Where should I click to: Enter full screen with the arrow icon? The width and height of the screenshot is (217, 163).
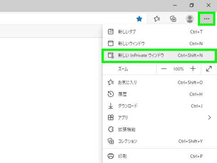point(209,69)
